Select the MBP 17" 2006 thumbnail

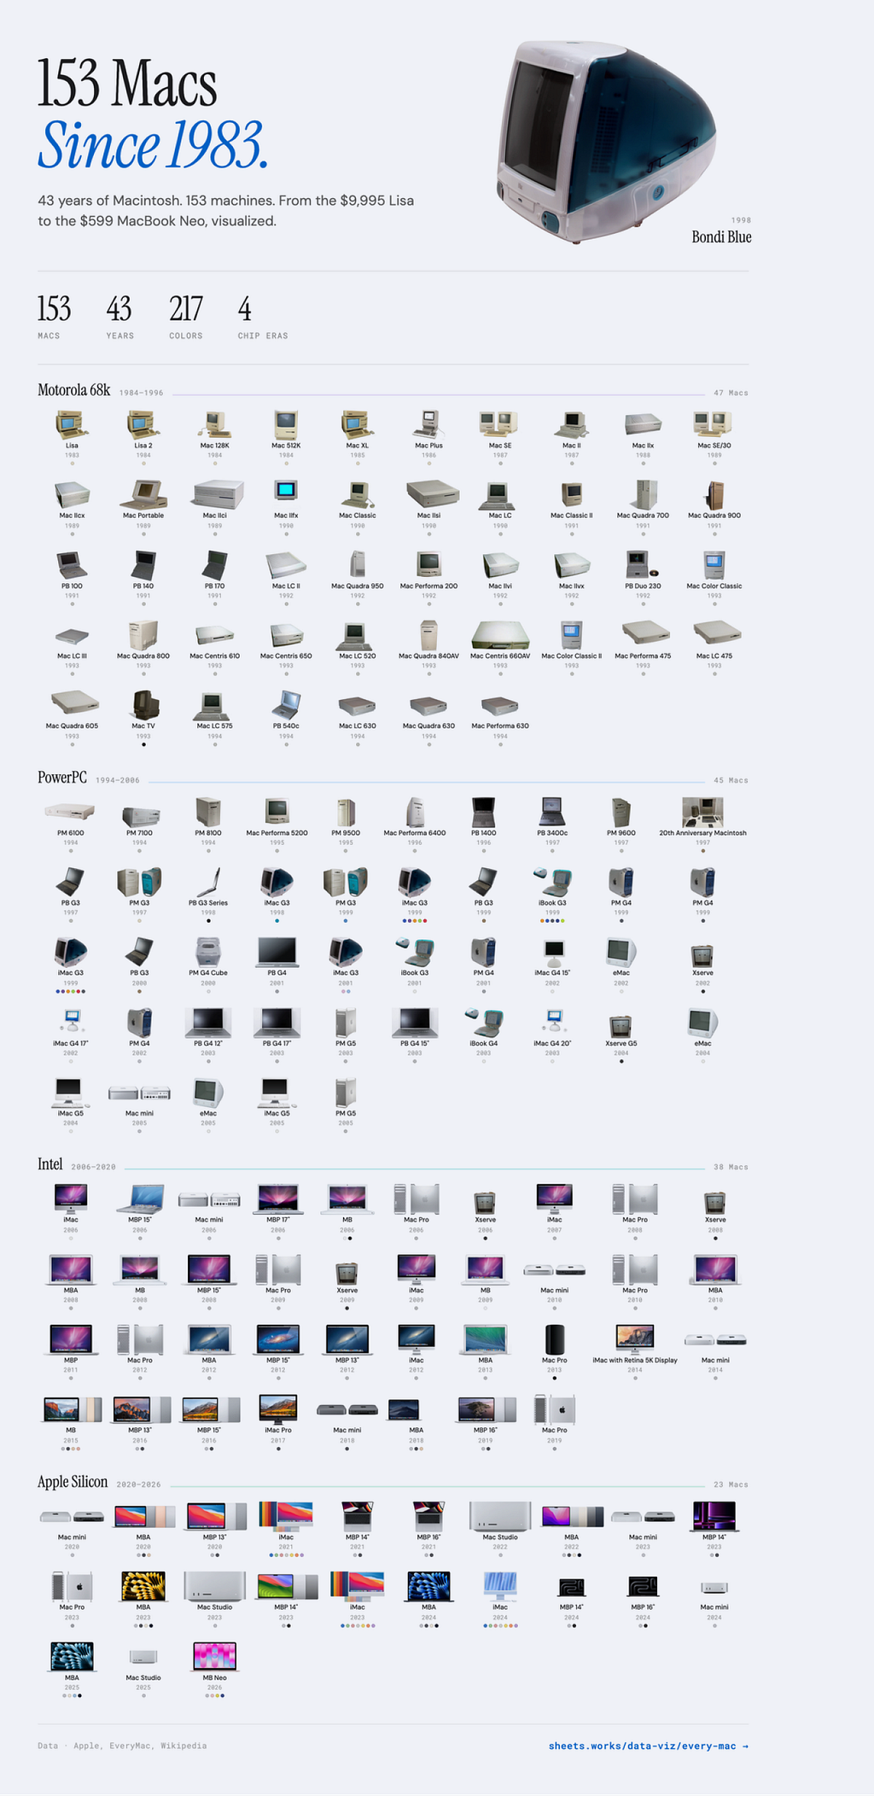pos(278,1198)
